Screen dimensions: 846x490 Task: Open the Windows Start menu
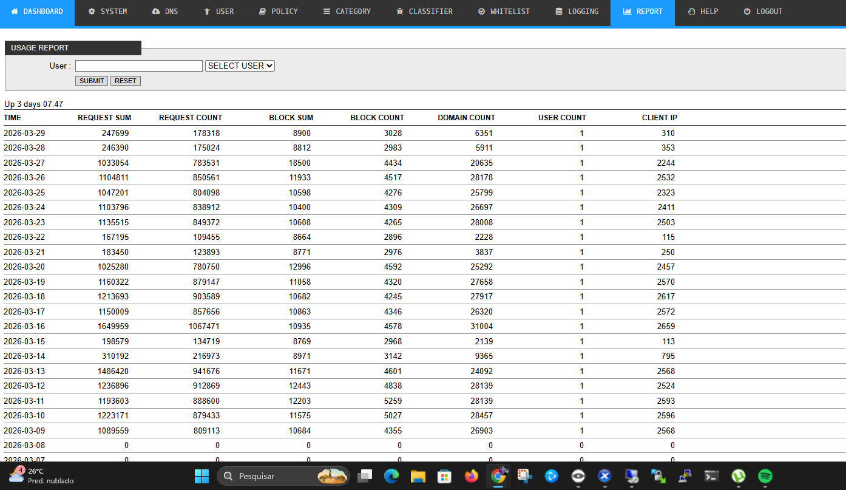point(201,476)
